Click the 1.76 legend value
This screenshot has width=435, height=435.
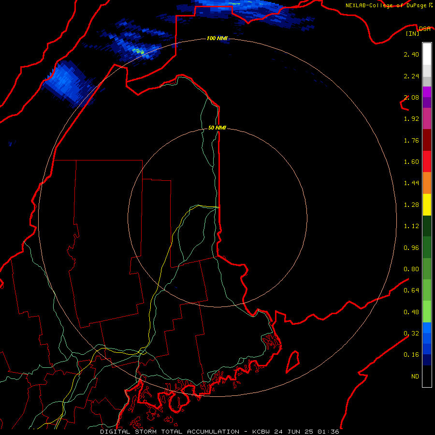pos(411,140)
